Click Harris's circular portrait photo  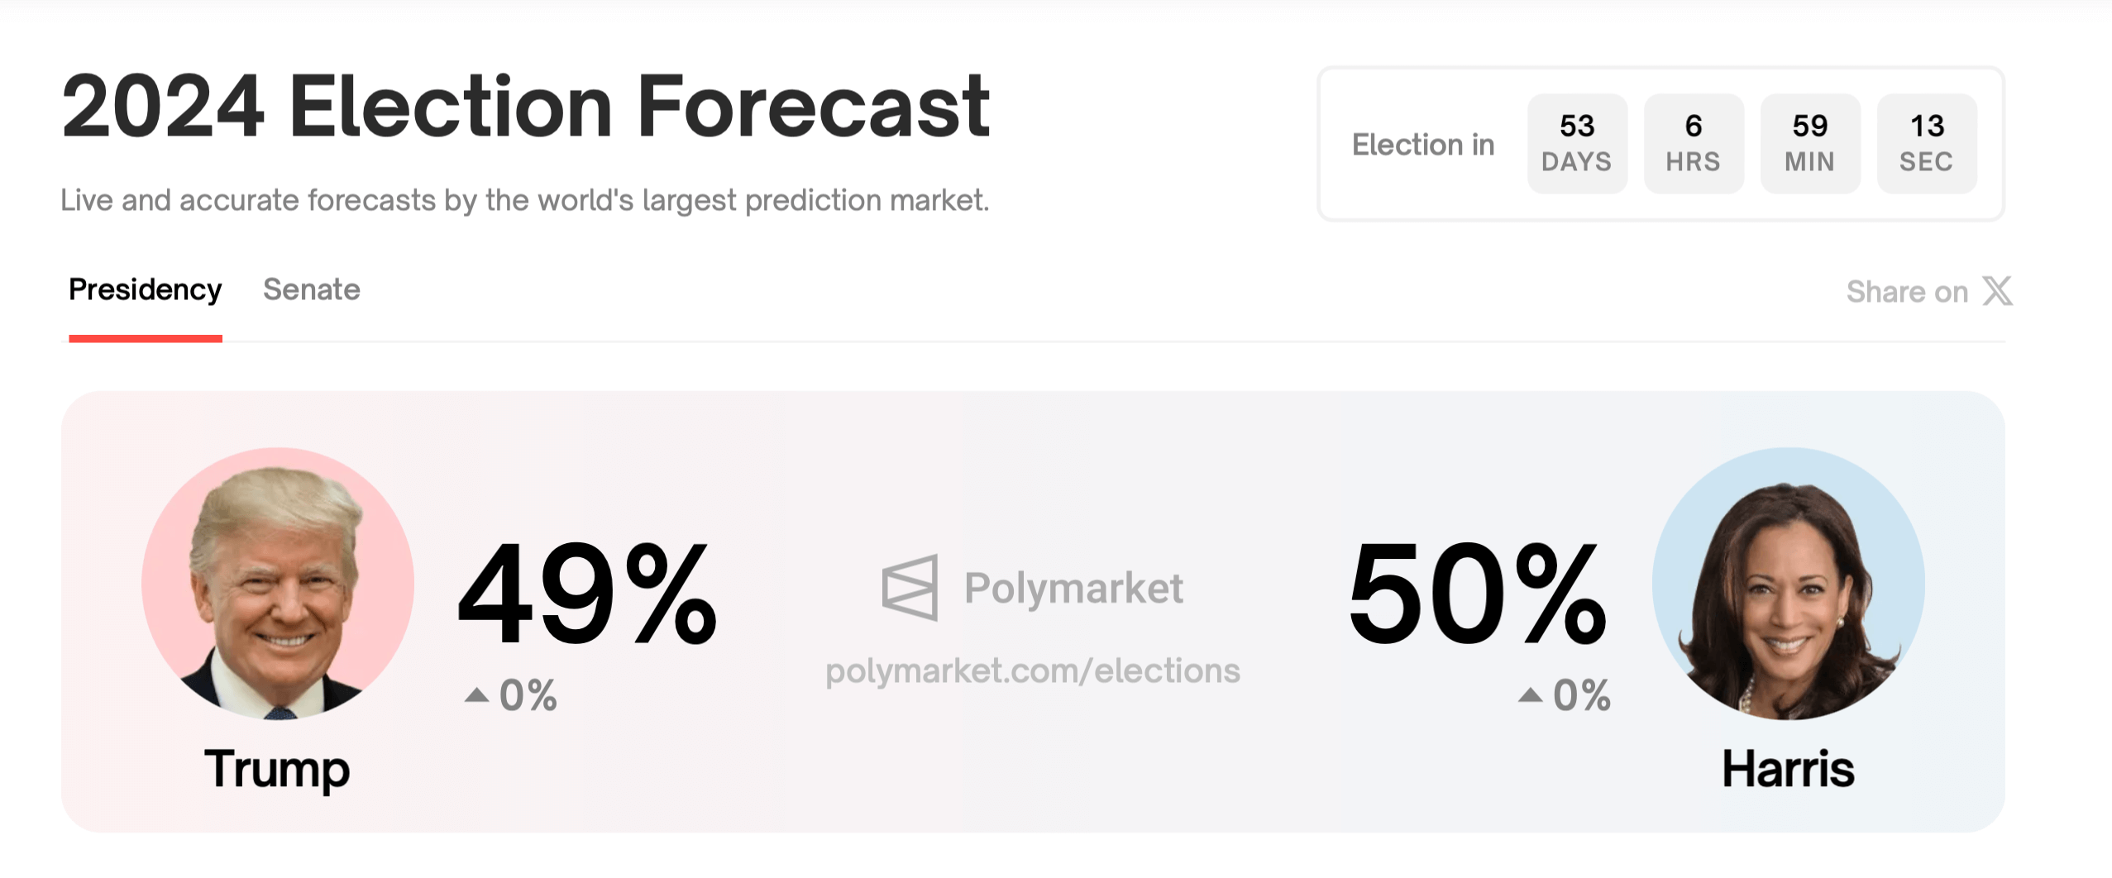1788,584
